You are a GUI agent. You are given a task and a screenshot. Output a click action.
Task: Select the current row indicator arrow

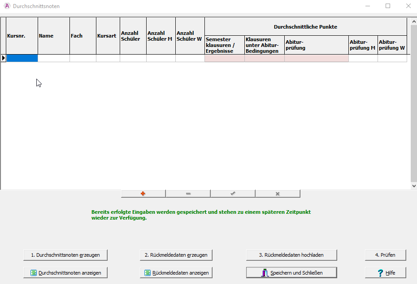pos(4,58)
